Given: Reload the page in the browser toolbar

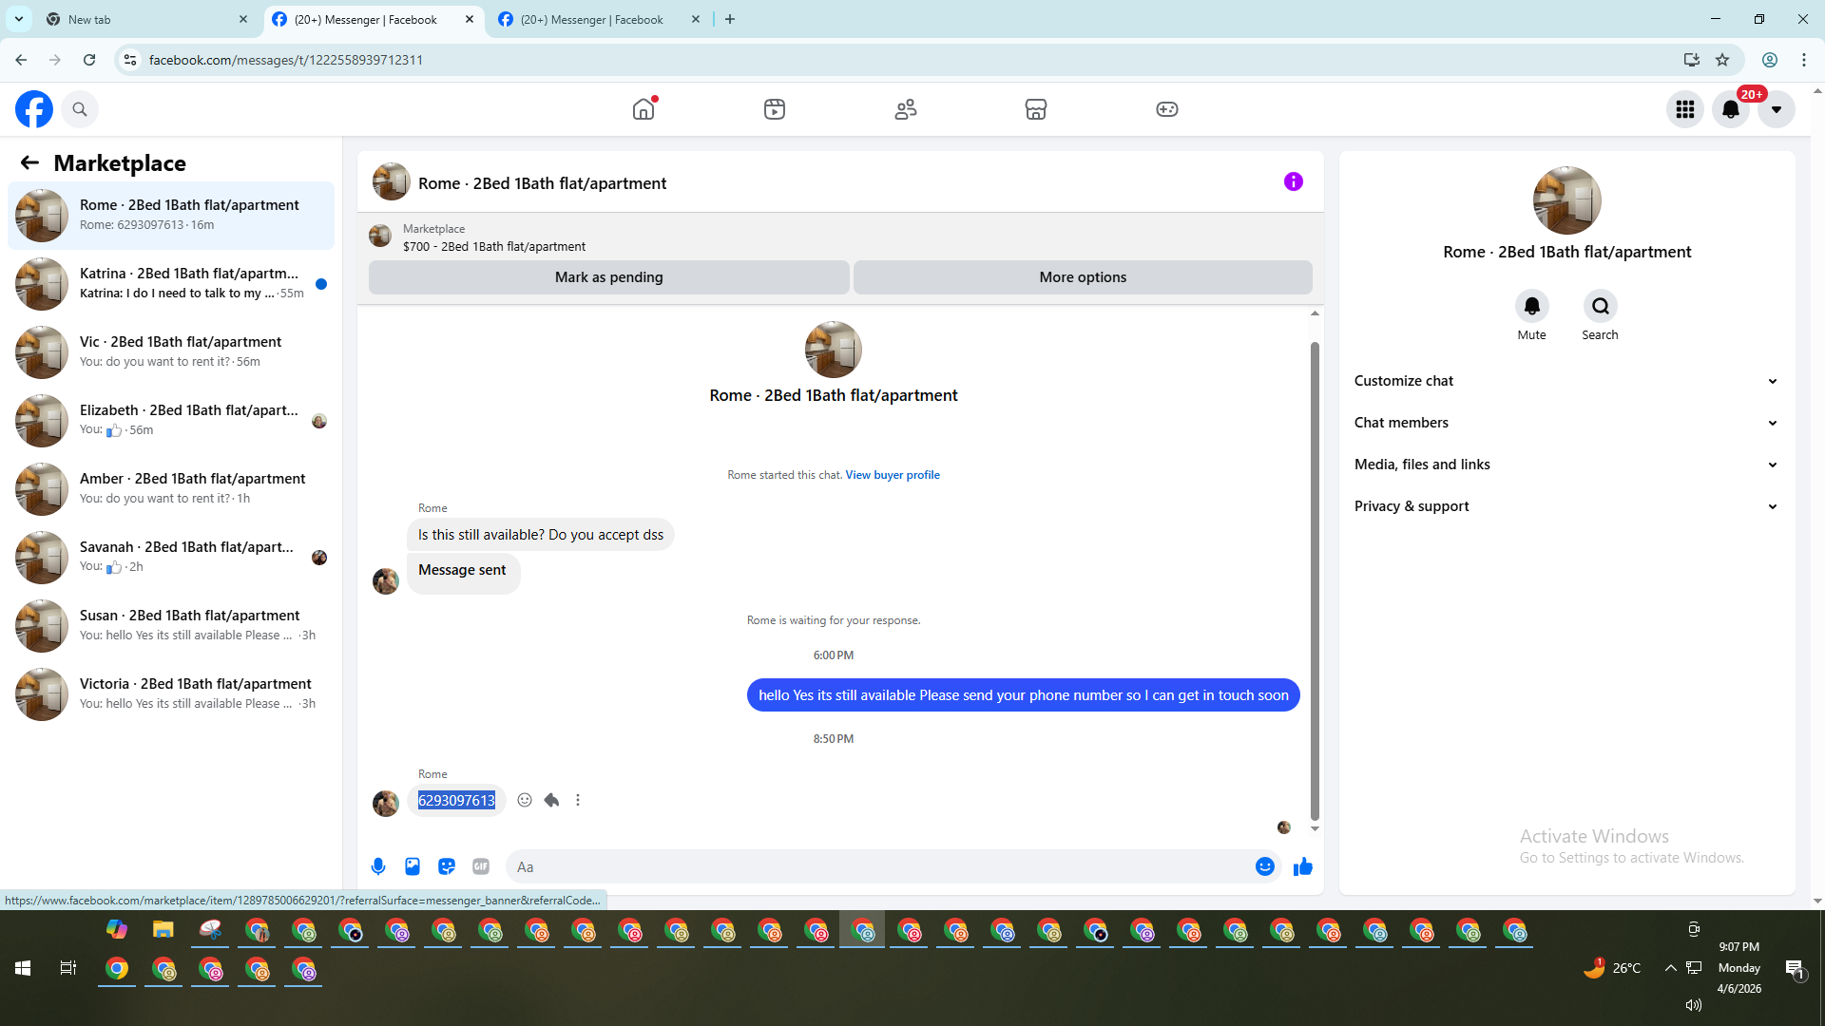Looking at the screenshot, I should [89, 60].
